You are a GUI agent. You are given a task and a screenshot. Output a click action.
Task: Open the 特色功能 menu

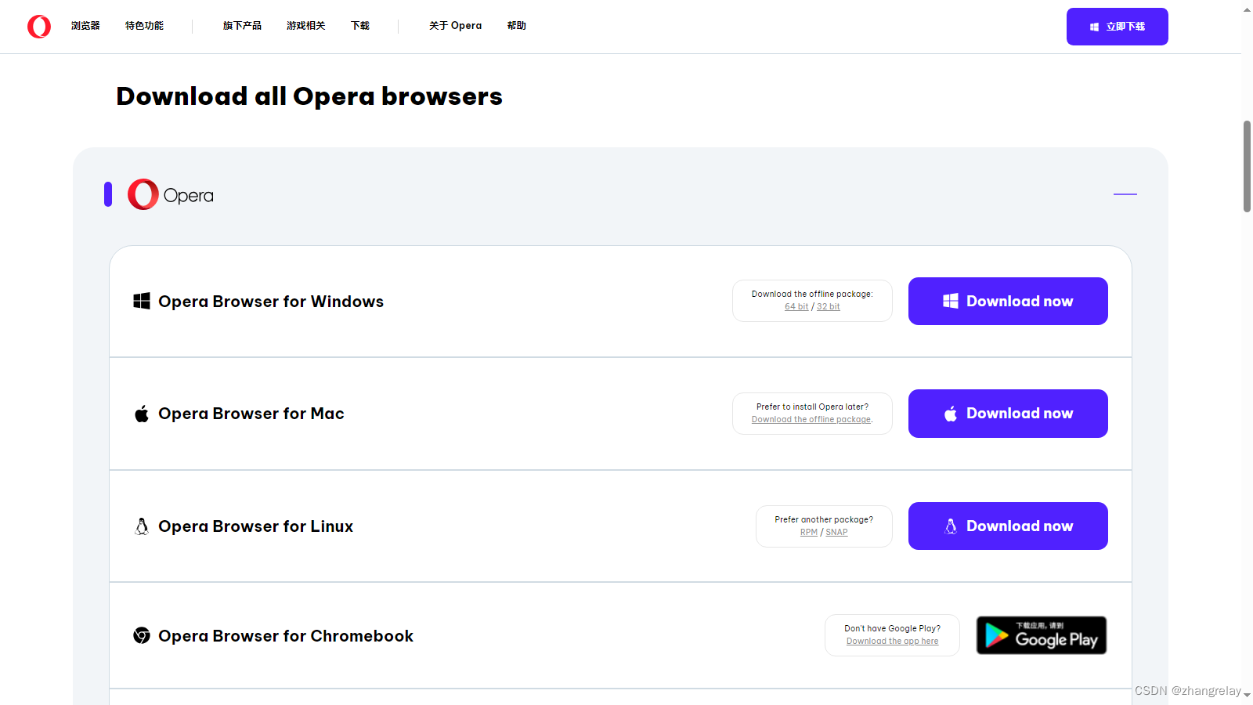point(144,26)
